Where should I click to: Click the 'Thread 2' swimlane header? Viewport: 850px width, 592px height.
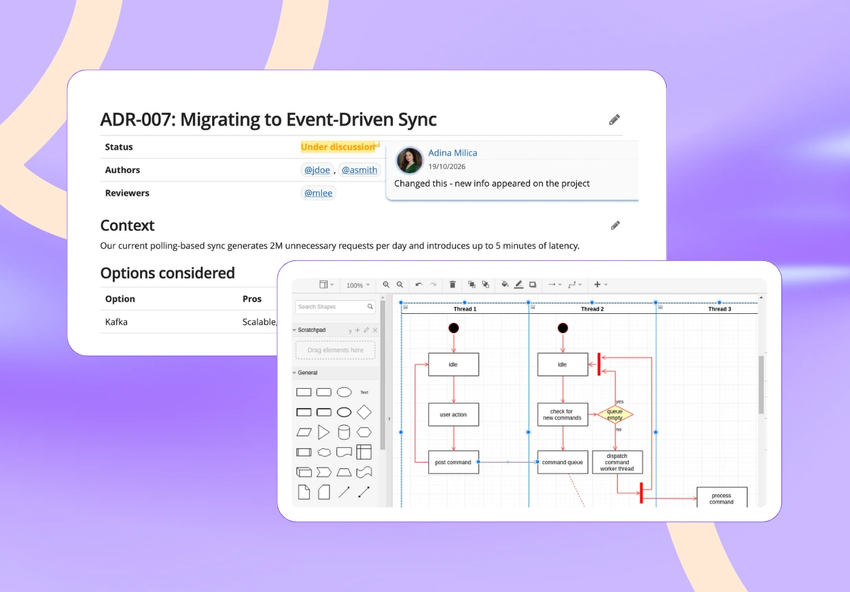tap(593, 309)
